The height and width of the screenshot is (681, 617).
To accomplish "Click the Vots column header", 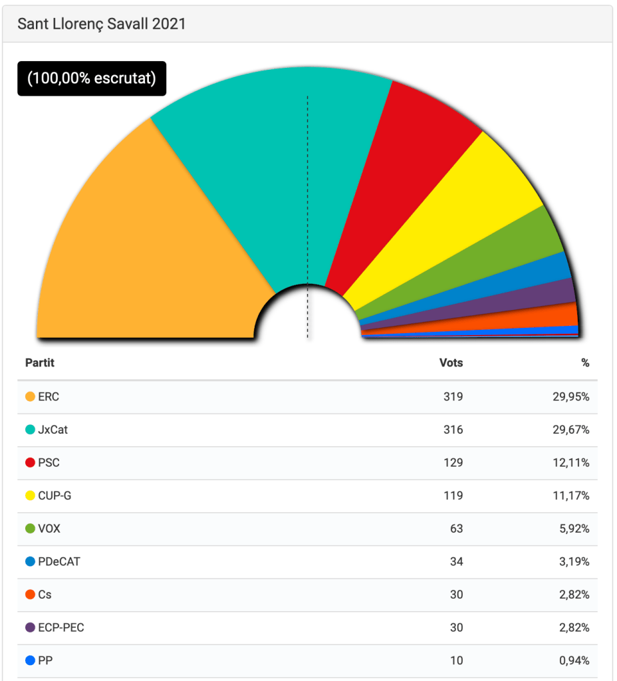I will coord(451,362).
